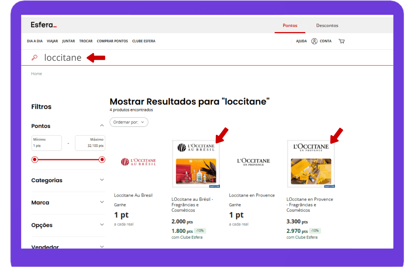Open the Clube Esfera menu item
Image resolution: width=414 pixels, height=267 pixels.
pos(144,41)
